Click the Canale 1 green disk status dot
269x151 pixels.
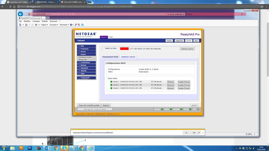(x=111, y=82)
